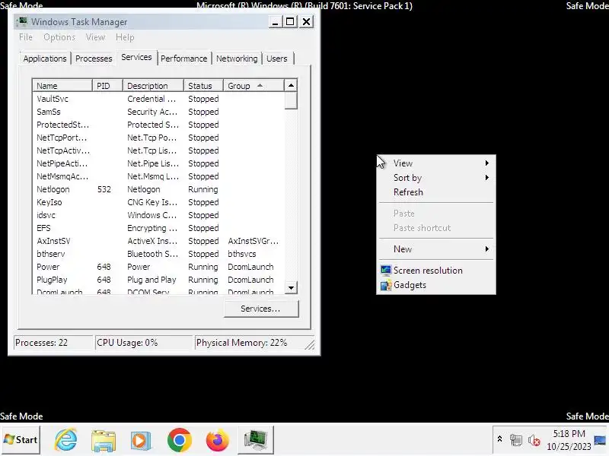Open Internet Explorer from the taskbar
The width and height of the screenshot is (609, 456).
point(65,440)
